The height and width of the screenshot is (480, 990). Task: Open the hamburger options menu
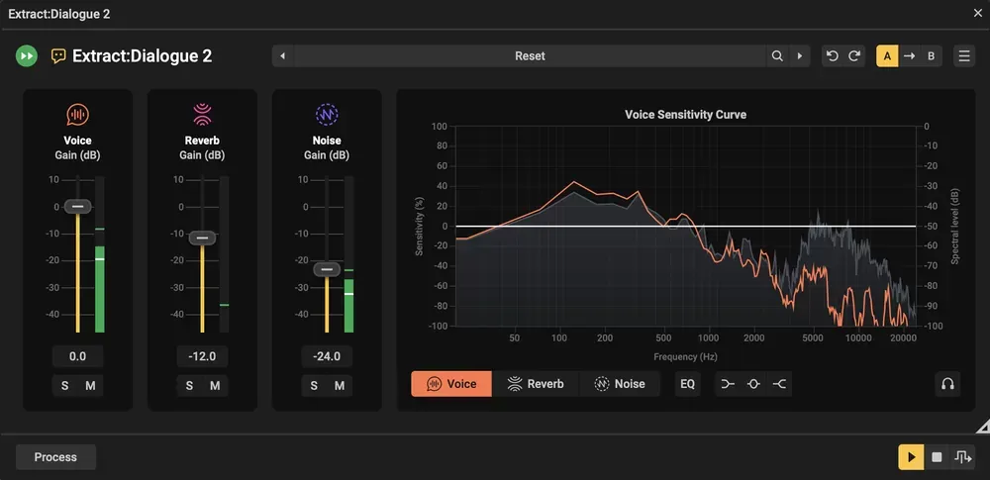click(964, 56)
